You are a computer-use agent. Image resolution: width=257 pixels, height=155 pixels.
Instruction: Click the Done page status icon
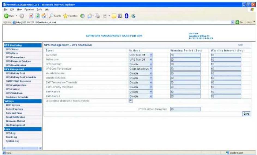point(4,153)
